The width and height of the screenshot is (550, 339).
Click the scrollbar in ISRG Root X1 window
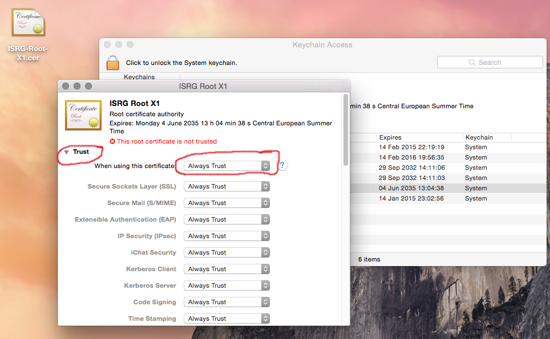point(346,129)
